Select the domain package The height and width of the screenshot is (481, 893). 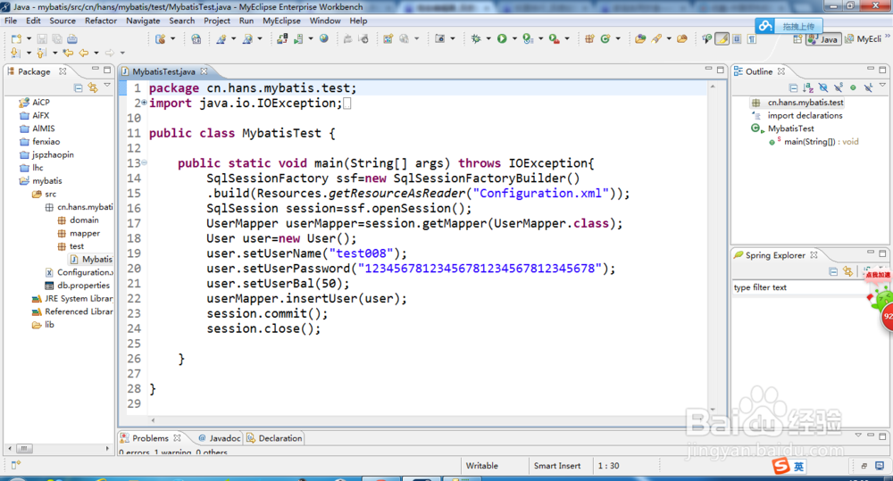[78, 220]
